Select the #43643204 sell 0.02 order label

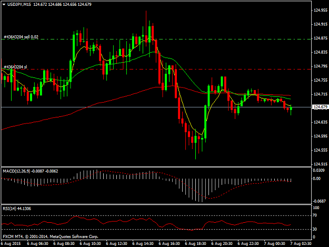[x=21, y=37]
